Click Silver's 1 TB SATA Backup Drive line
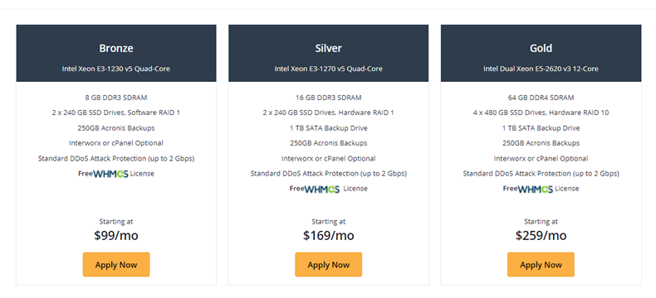 coord(329,128)
